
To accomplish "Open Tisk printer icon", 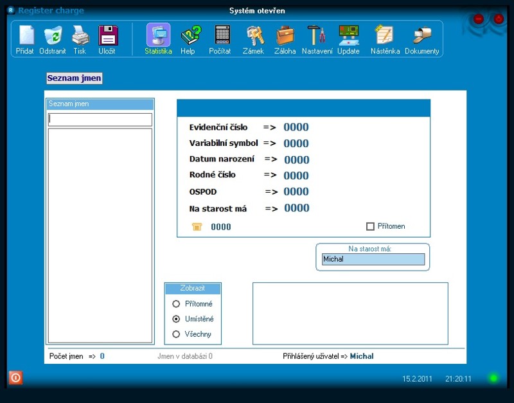I will (80, 35).
